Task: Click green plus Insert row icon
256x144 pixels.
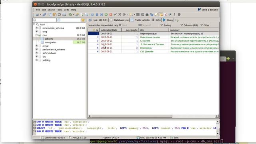Action: pyautogui.click(x=106, y=15)
